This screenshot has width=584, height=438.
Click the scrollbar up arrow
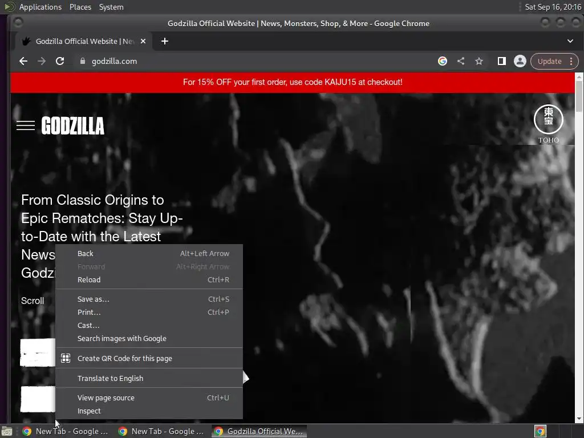pyautogui.click(x=579, y=76)
